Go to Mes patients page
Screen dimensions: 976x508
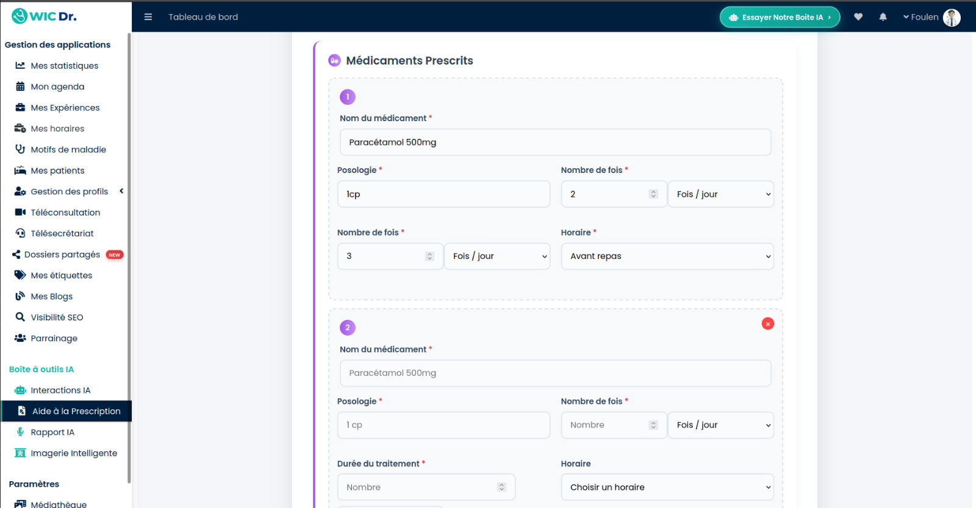tap(57, 171)
